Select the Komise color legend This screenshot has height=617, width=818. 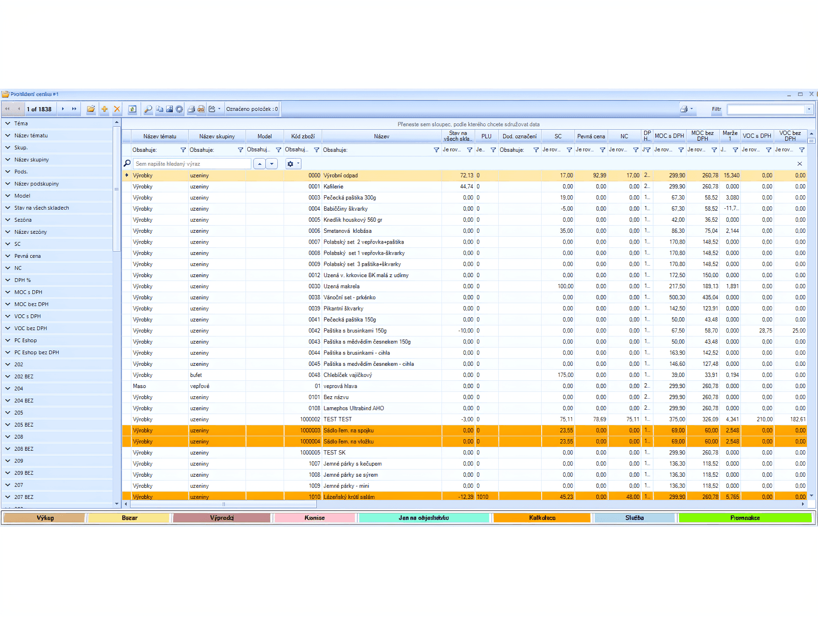click(314, 518)
